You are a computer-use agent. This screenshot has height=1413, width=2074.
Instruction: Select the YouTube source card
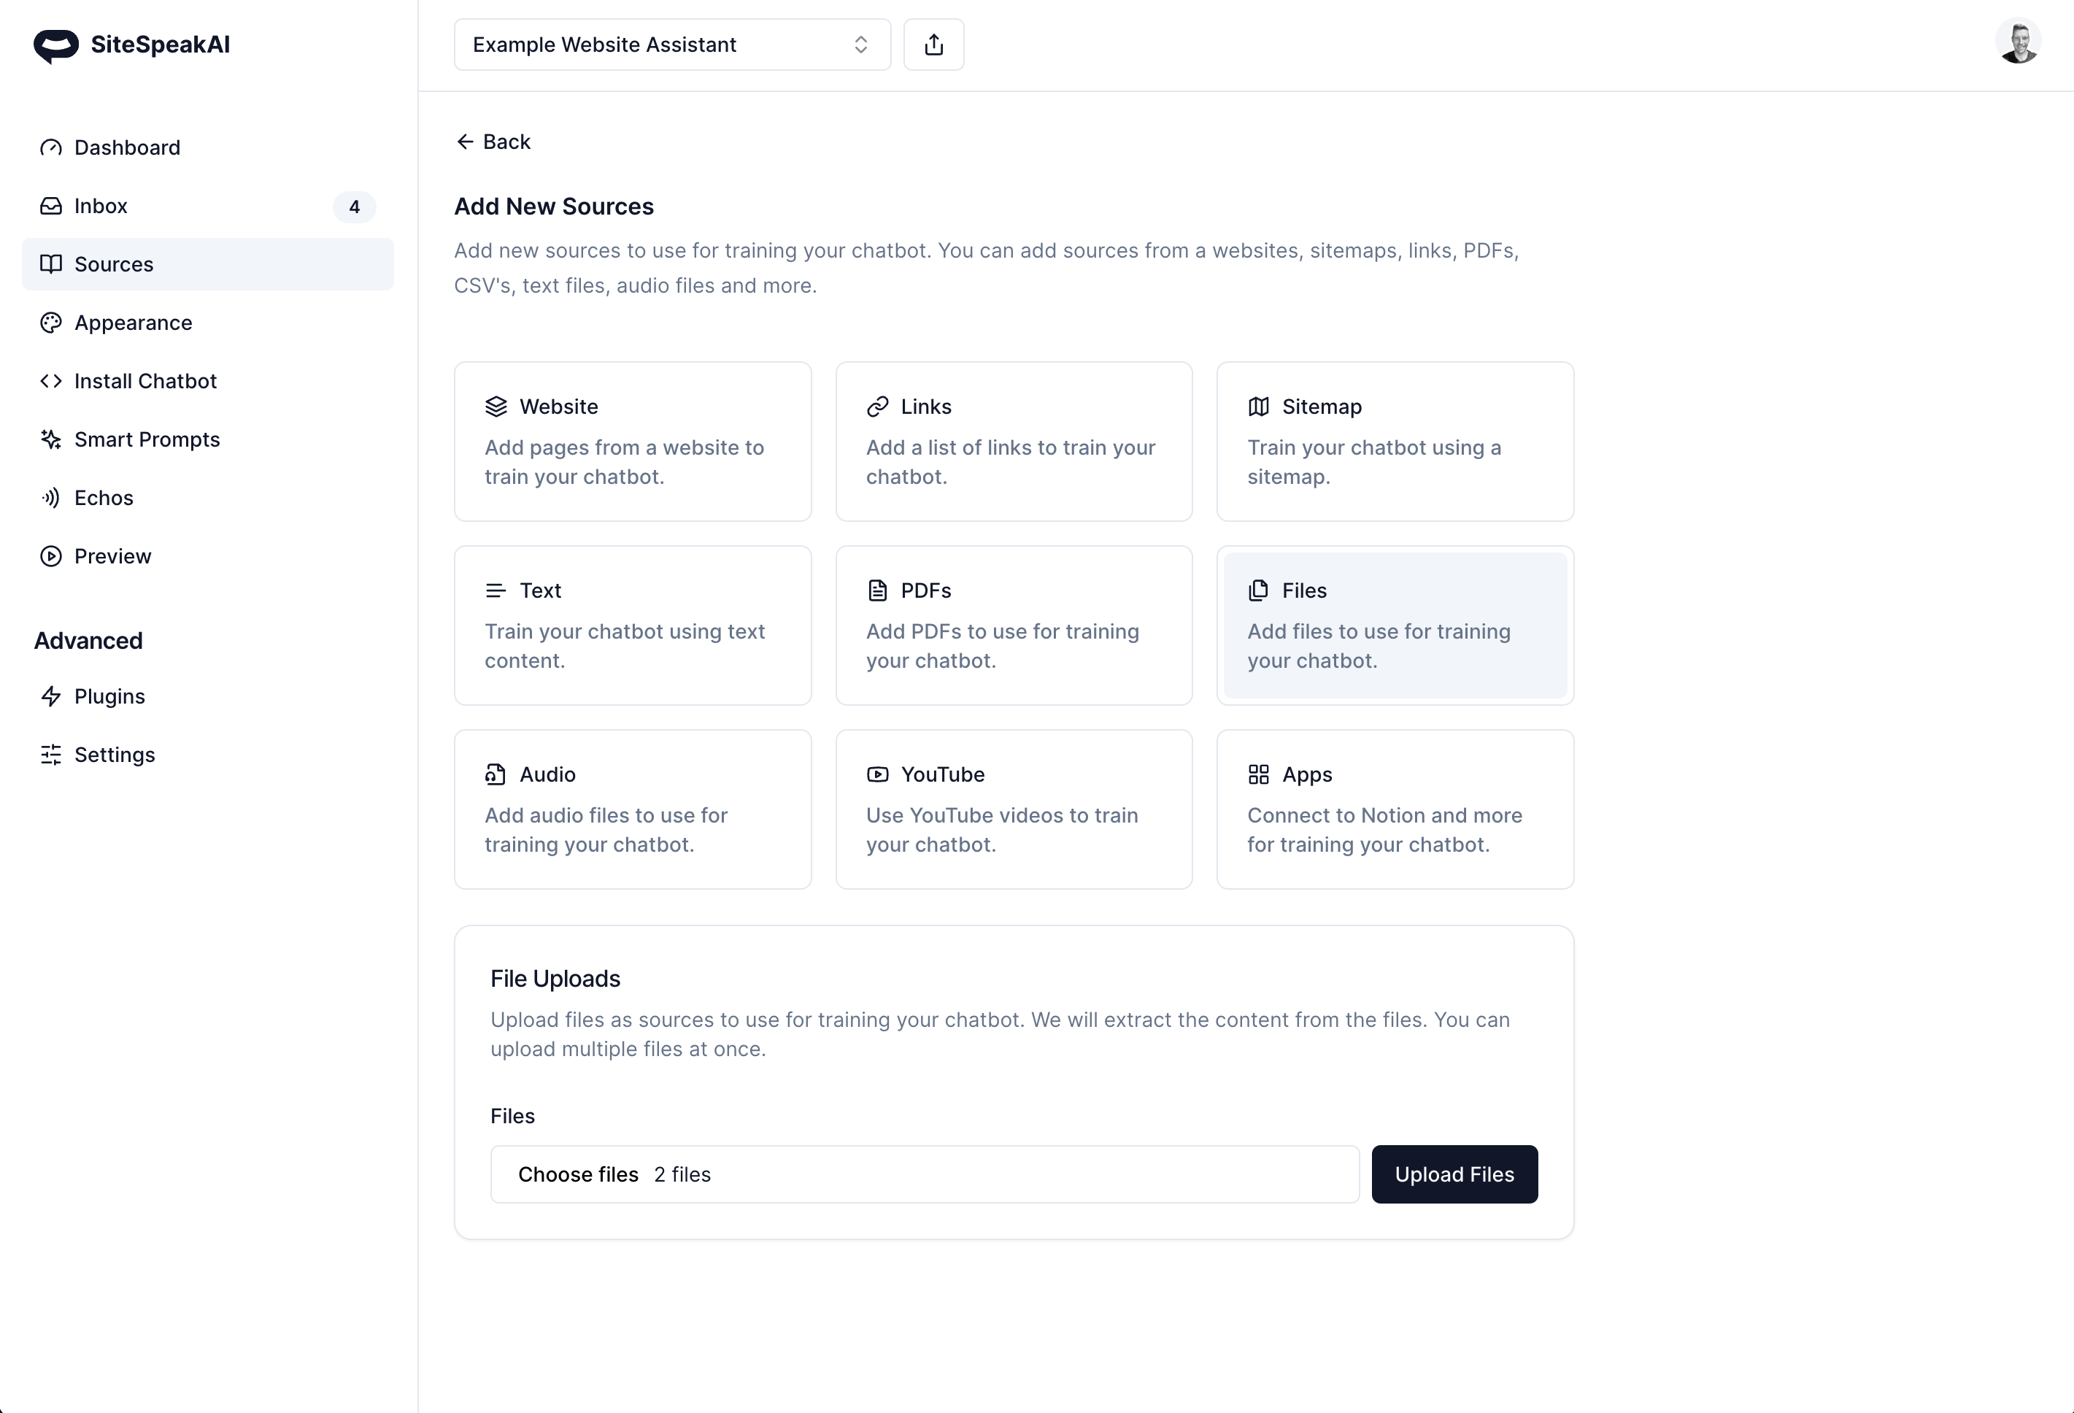[x=1013, y=809]
